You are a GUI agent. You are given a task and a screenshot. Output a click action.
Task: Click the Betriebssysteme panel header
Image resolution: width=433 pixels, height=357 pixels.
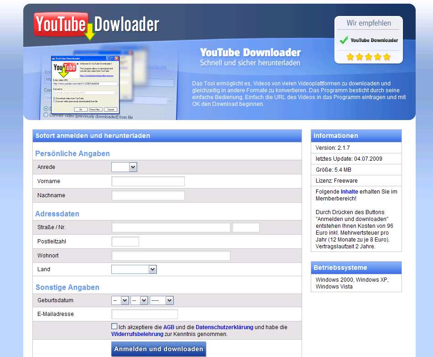(356, 268)
